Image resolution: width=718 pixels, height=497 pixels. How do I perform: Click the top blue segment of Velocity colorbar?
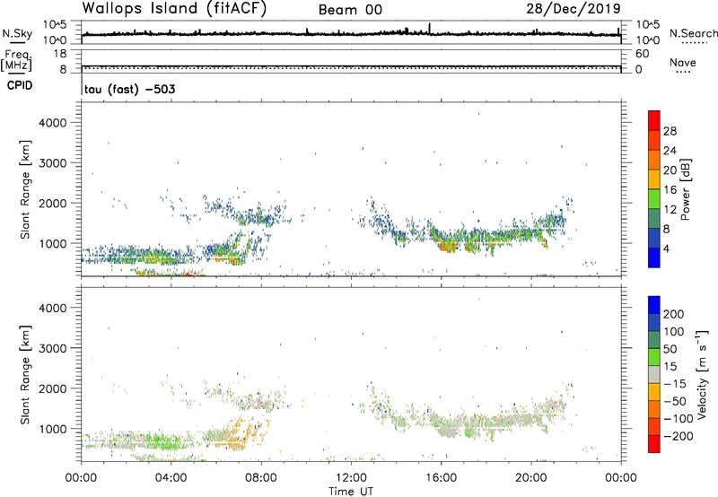[654, 305]
